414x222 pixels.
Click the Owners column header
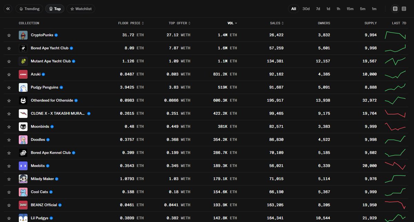point(324,23)
